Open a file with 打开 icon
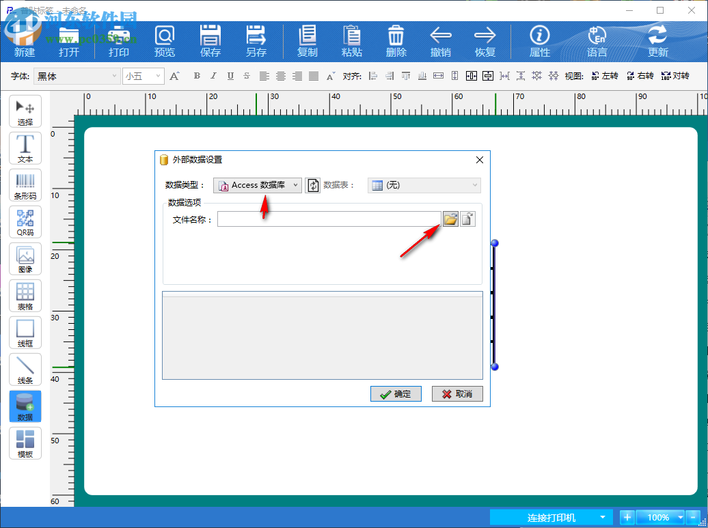 click(68, 42)
